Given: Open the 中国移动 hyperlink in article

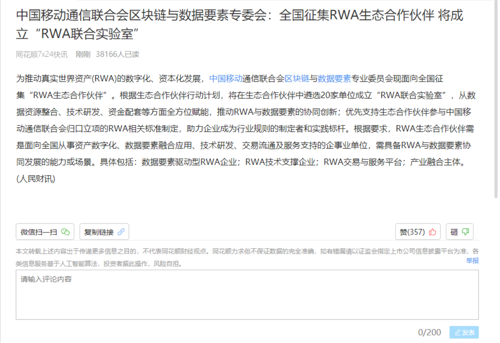Looking at the screenshot, I should (226, 78).
